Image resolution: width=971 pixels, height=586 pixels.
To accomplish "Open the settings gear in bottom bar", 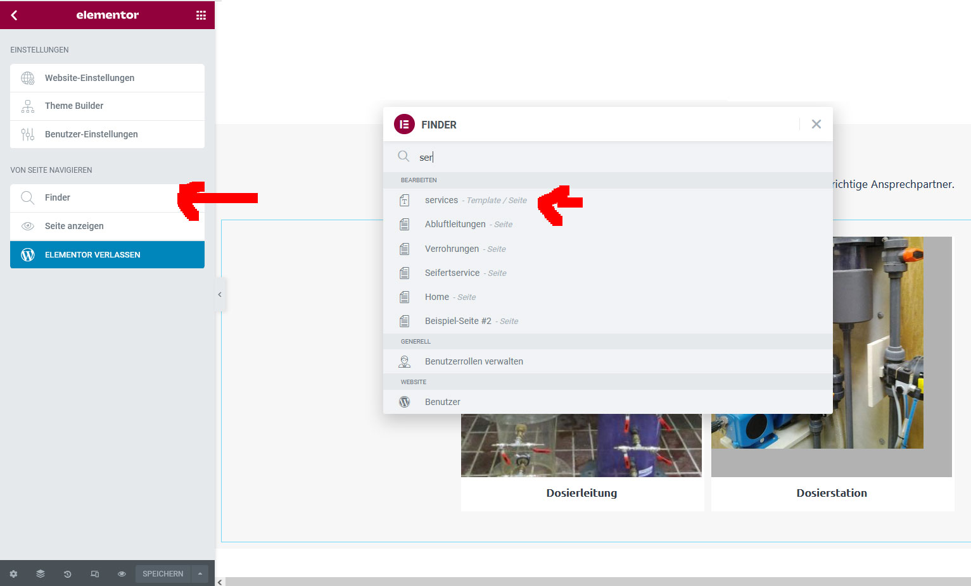I will tap(13, 574).
